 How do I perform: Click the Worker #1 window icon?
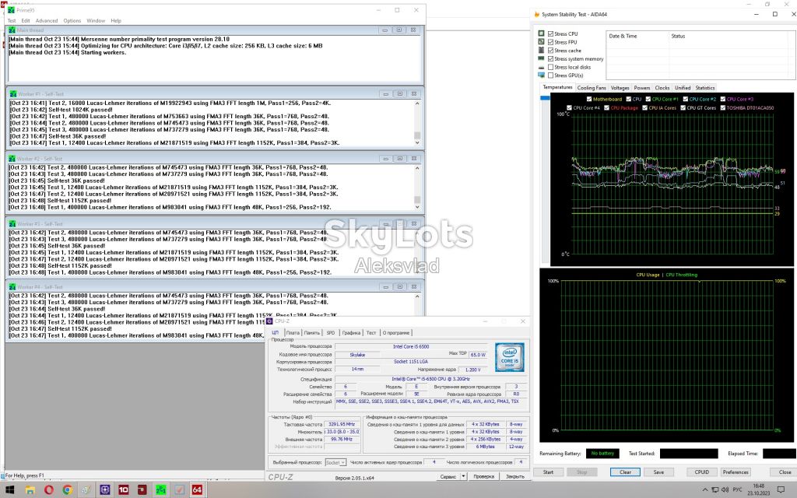[13, 94]
